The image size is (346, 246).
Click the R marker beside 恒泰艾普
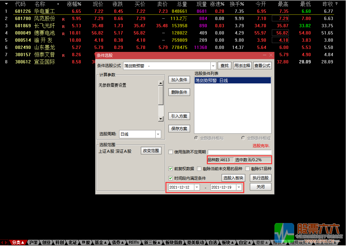pos(63,56)
